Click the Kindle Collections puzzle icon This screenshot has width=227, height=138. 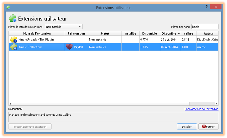(x=14, y=47)
